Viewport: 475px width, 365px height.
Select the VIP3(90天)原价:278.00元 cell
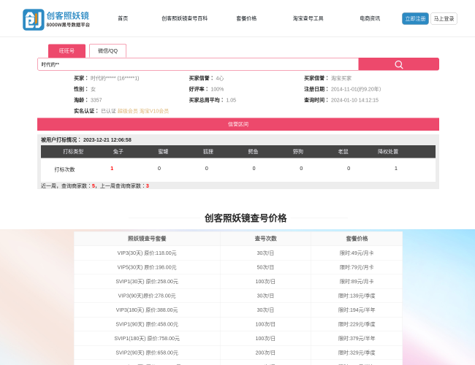coord(147,296)
